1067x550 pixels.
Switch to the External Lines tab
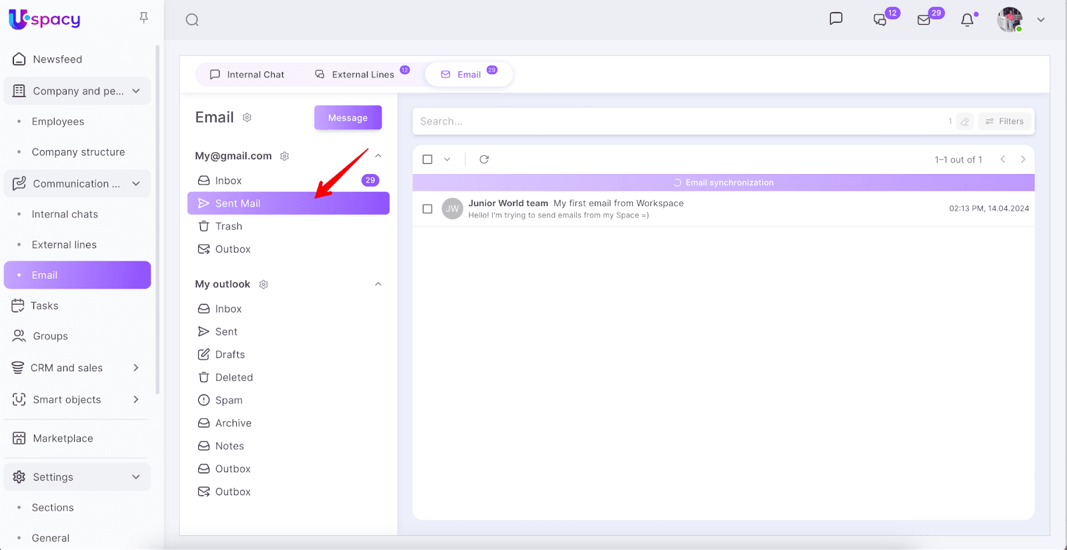[355, 75]
